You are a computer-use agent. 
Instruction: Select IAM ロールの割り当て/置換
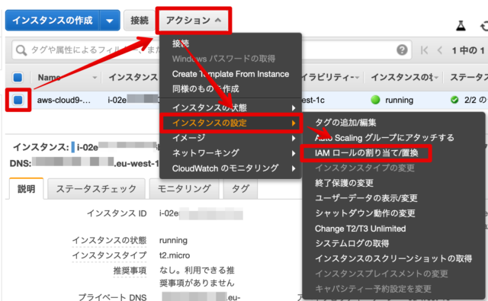coord(366,153)
